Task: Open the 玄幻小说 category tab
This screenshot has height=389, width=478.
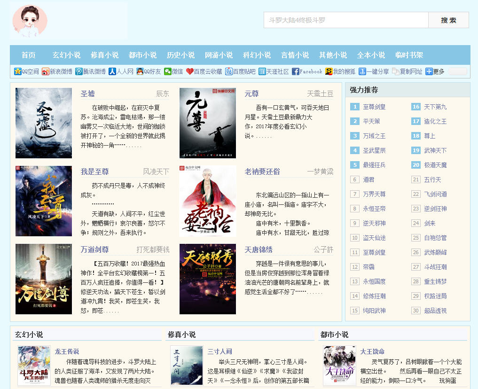Action: (x=66, y=55)
